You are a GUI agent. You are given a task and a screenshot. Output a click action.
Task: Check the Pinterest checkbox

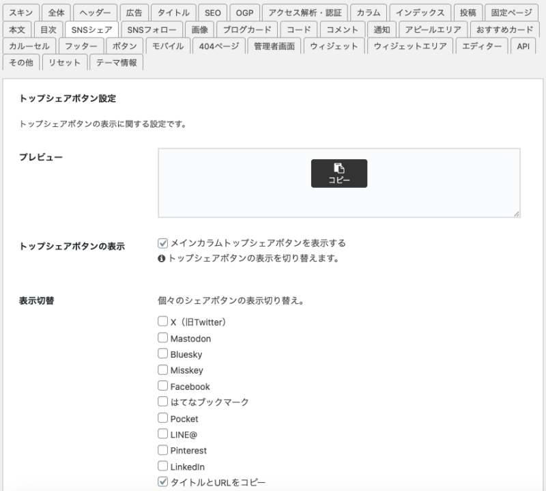162,449
